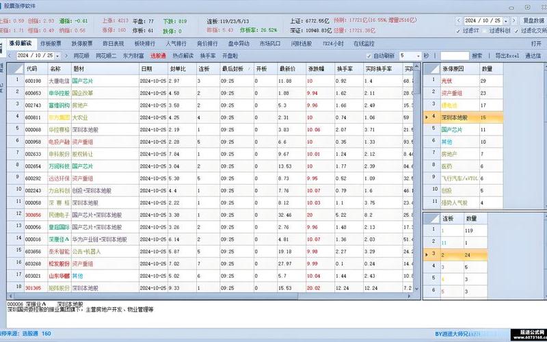Screen dimensions: 547x342
Task: Open 人气排行 tab
Action: coord(176,44)
